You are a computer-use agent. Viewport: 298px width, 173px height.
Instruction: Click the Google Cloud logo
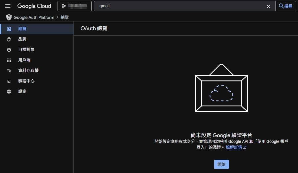click(34, 6)
